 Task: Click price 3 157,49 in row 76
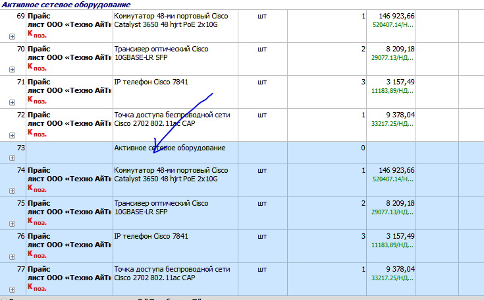click(400, 236)
